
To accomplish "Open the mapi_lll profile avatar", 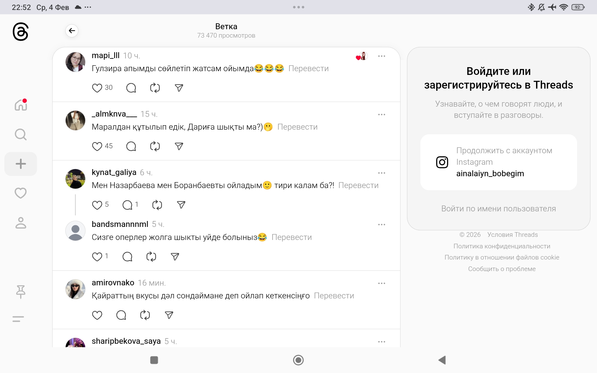I will [x=75, y=62].
